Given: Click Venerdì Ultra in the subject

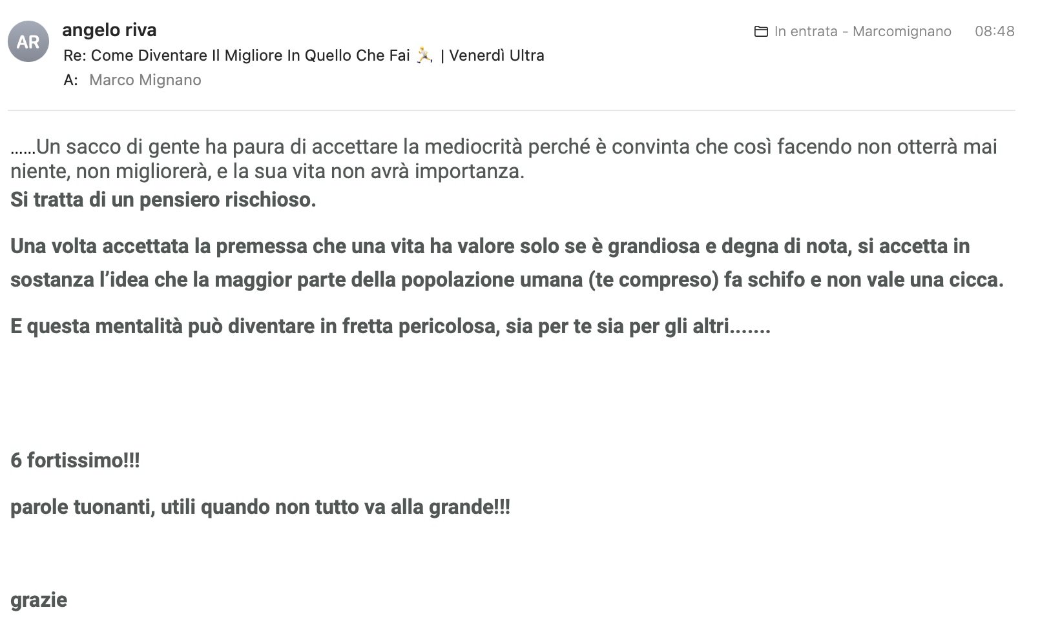Looking at the screenshot, I should click(496, 56).
